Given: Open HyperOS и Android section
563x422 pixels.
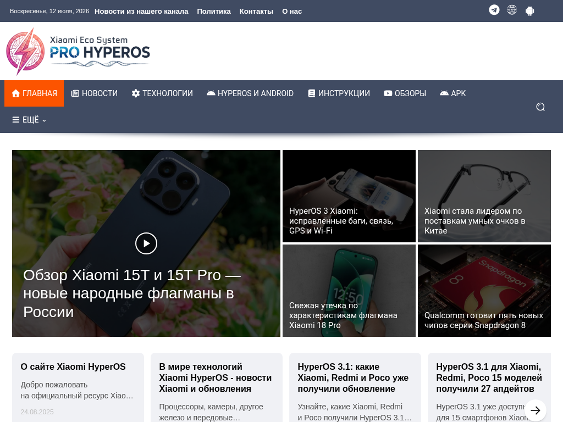Looking at the screenshot, I should point(250,93).
